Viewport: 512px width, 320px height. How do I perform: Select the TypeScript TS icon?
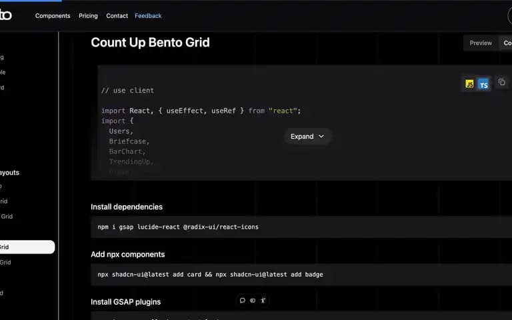click(x=483, y=85)
